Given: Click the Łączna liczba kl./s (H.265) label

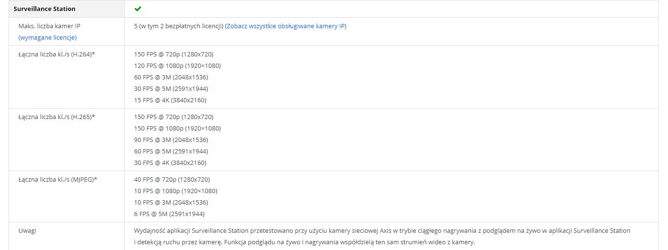Looking at the screenshot, I should 57,117.
